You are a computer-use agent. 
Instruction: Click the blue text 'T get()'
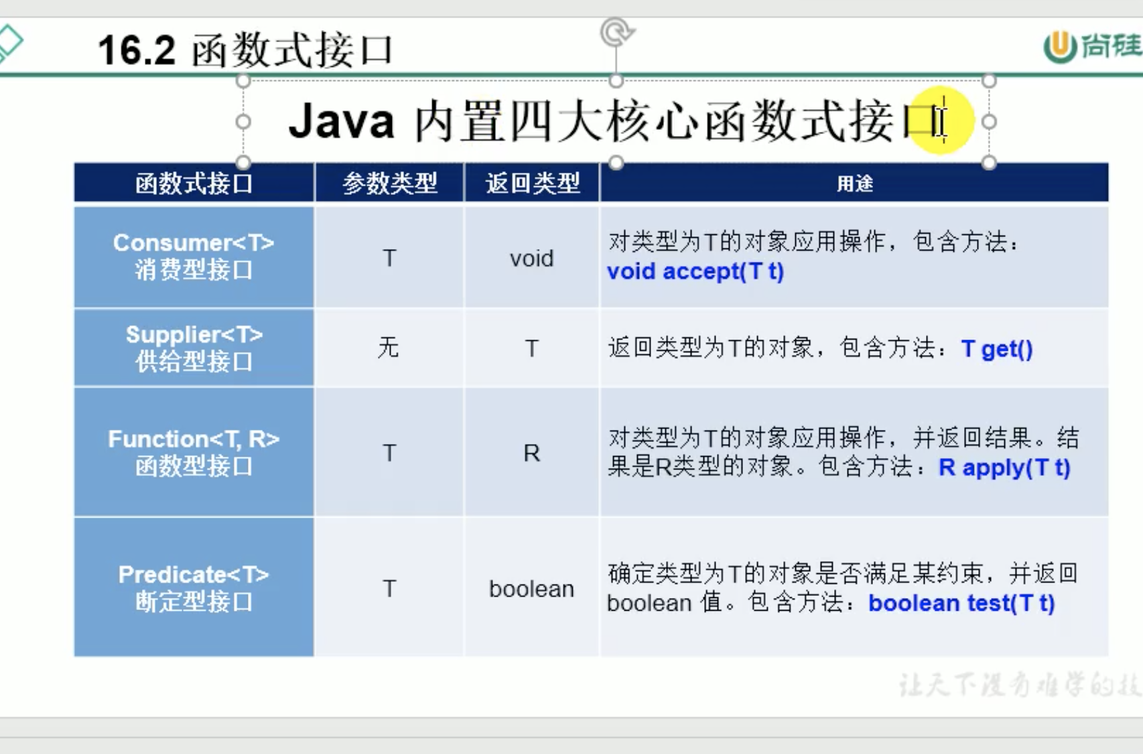tap(997, 349)
